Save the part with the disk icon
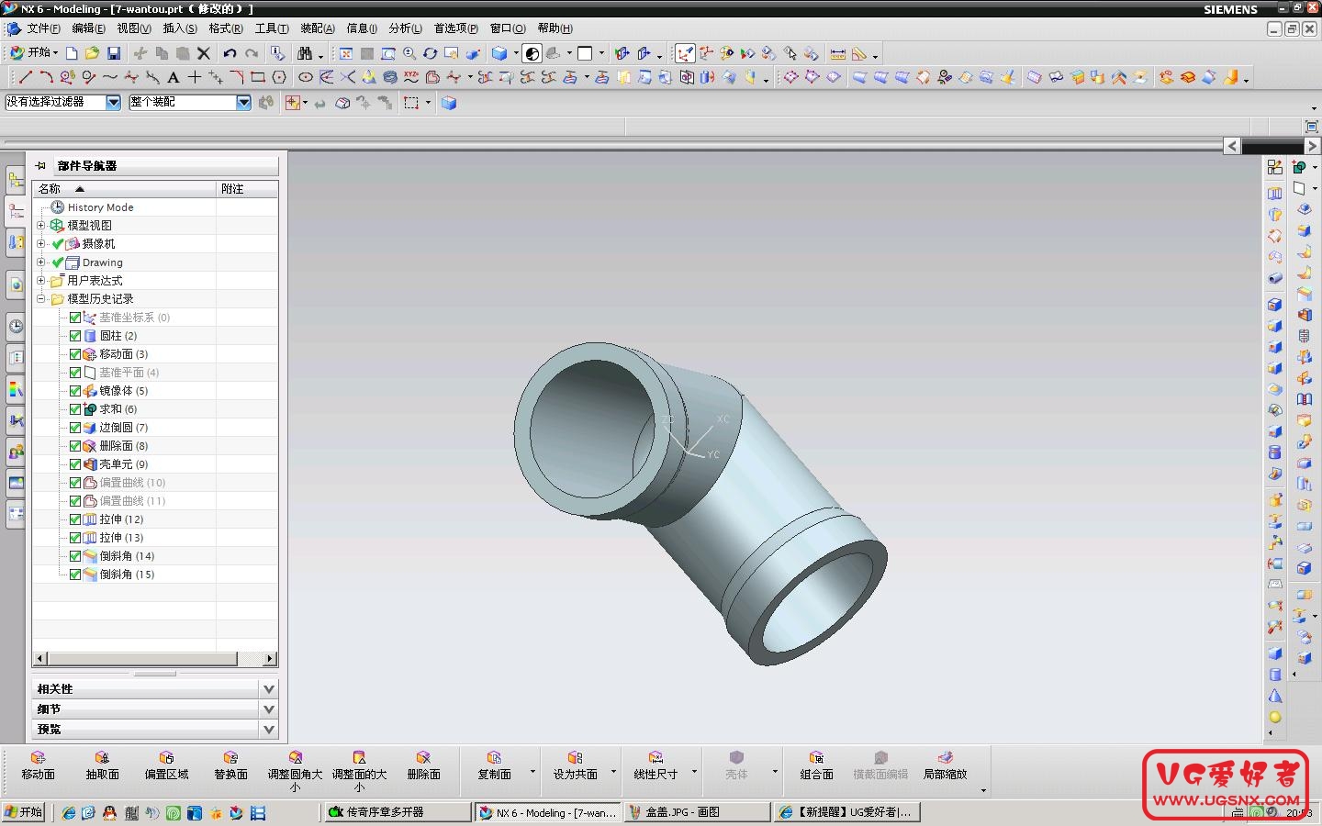Viewport: 1322px width, 826px height. tap(114, 53)
